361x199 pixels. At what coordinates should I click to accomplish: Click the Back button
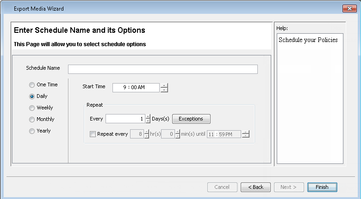(x=255, y=187)
